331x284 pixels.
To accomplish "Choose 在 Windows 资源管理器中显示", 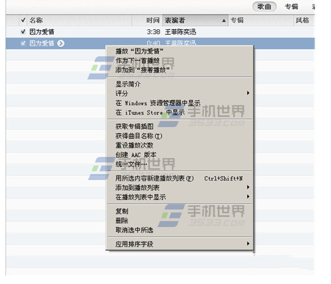I will 179,103.
